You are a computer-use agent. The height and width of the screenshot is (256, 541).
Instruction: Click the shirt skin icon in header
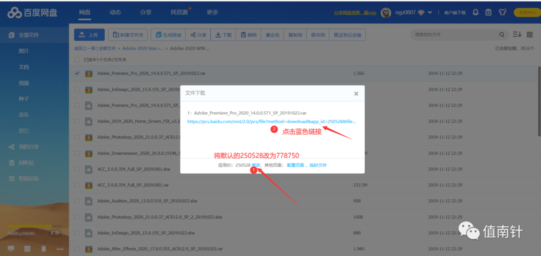502,13
